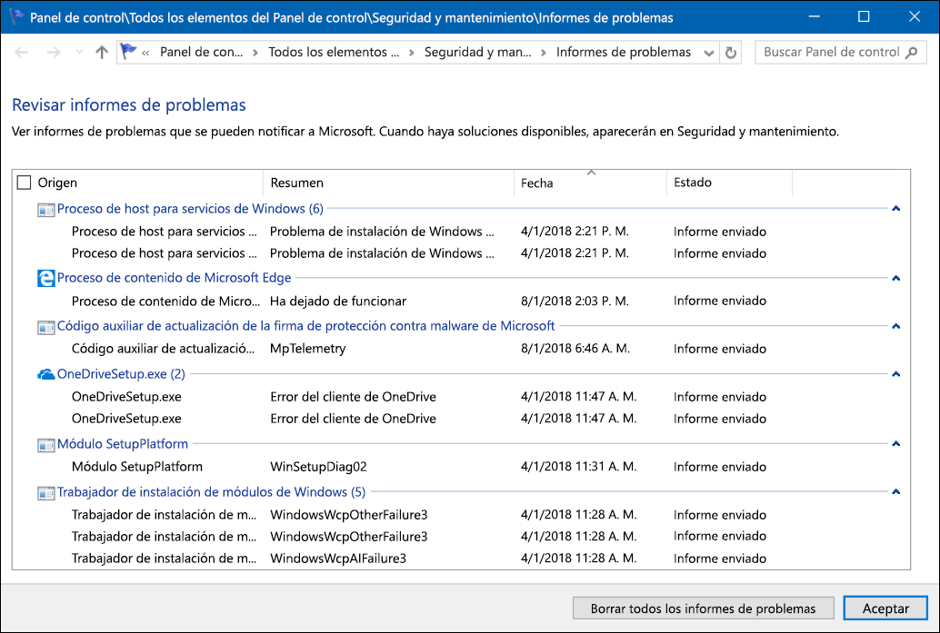Click the back arrow navigation icon
Image resolution: width=940 pixels, height=633 pixels.
click(x=21, y=52)
